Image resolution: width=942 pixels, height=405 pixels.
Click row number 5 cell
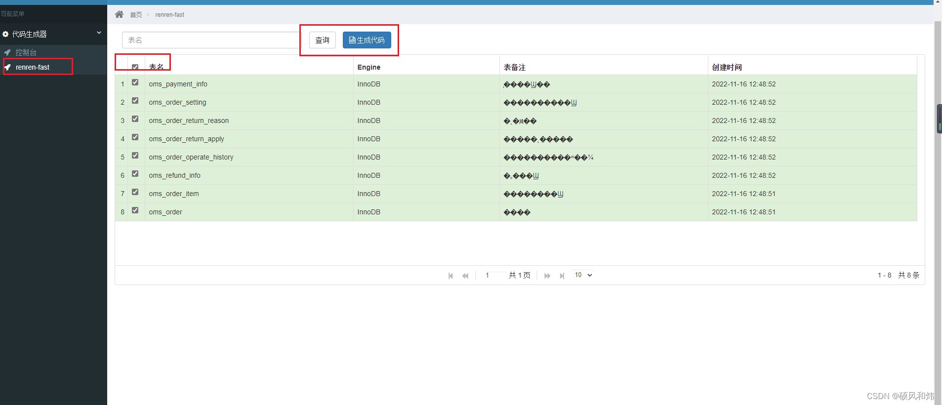[123, 157]
